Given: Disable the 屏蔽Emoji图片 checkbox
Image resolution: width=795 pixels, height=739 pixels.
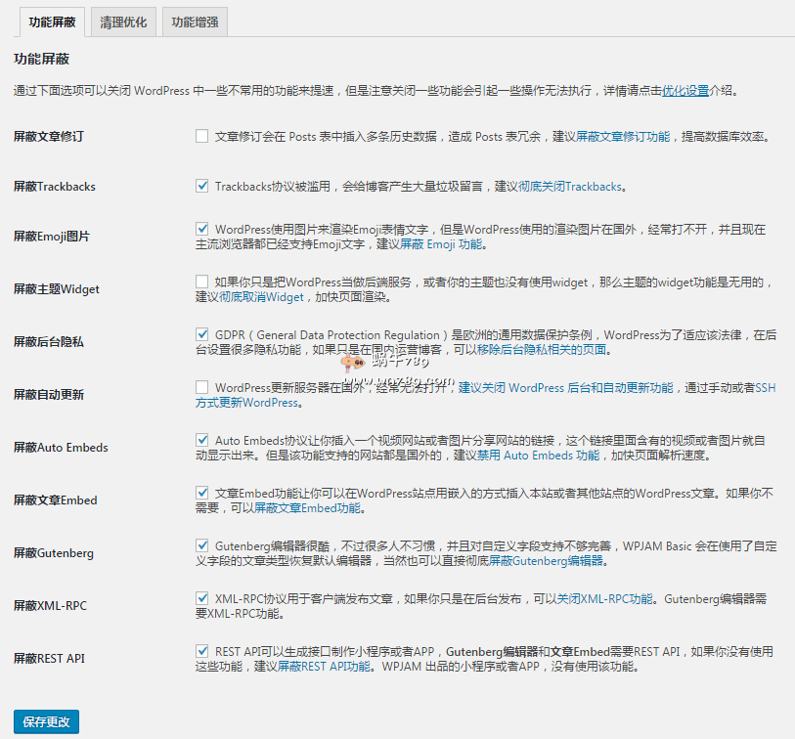Looking at the screenshot, I should pyautogui.click(x=202, y=230).
